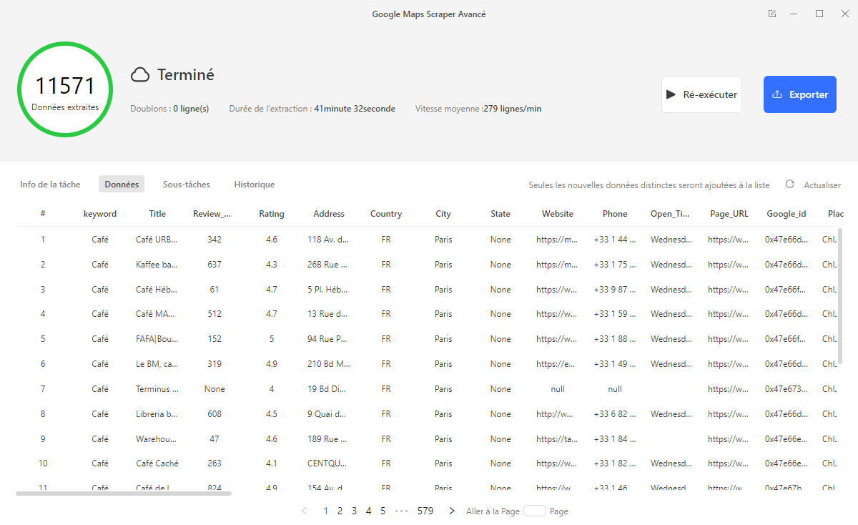Click the upload icon on Exporter button
Image resolution: width=858 pixels, height=525 pixels.
tap(777, 94)
